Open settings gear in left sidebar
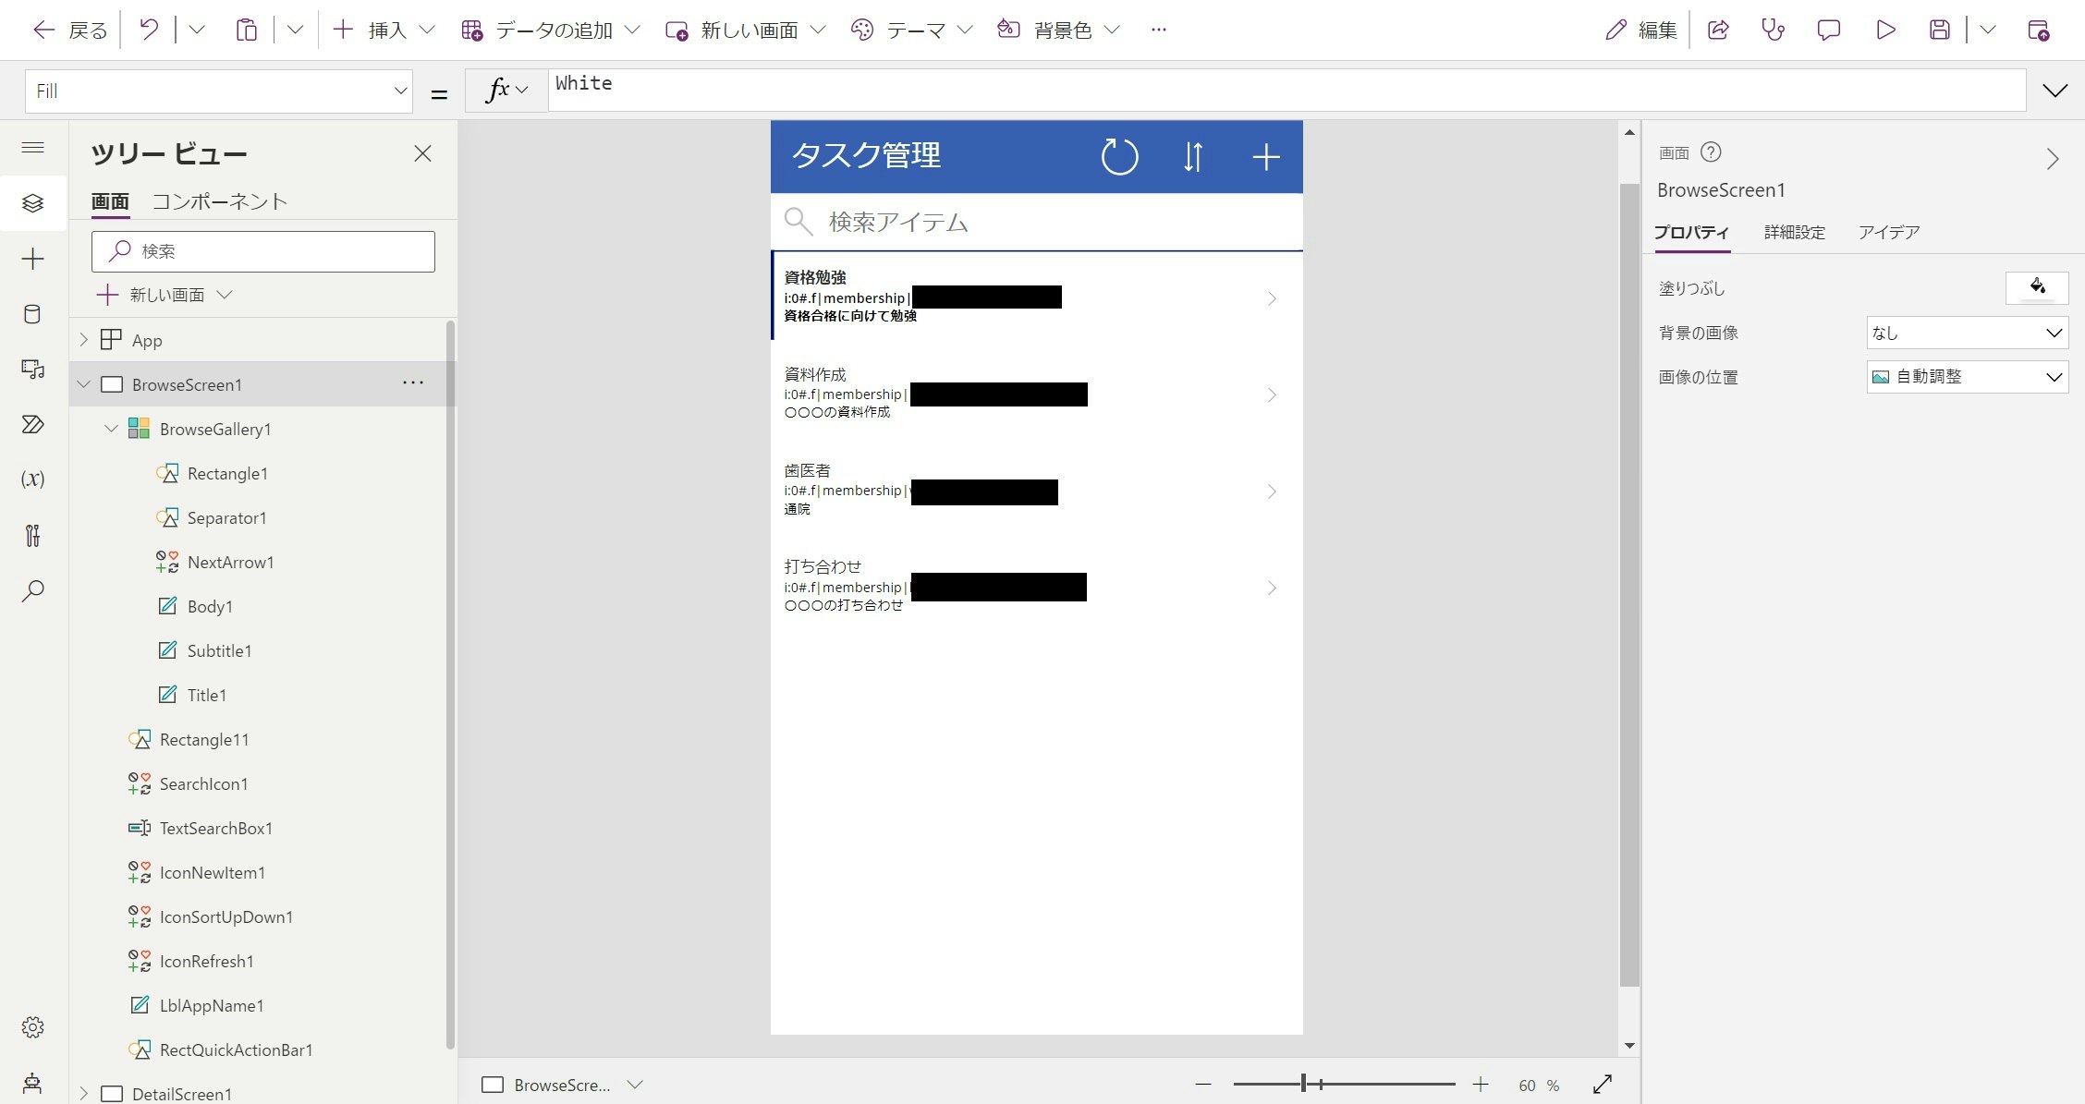The width and height of the screenshot is (2085, 1104). (x=32, y=1027)
